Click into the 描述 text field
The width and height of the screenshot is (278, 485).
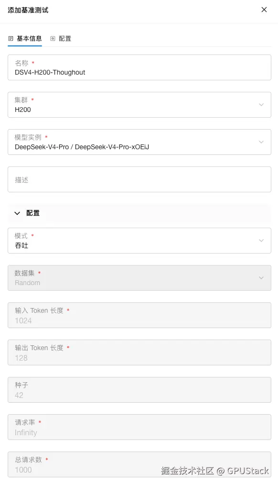click(x=139, y=179)
